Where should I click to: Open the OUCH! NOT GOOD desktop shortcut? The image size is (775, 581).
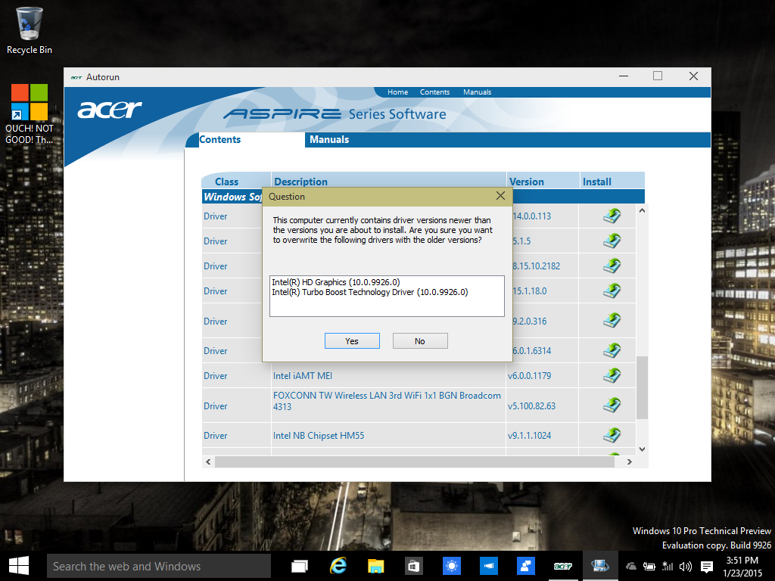pyautogui.click(x=30, y=114)
